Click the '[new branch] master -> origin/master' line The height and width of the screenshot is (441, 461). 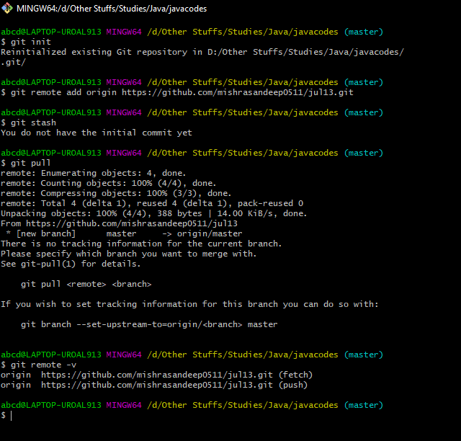(124, 233)
